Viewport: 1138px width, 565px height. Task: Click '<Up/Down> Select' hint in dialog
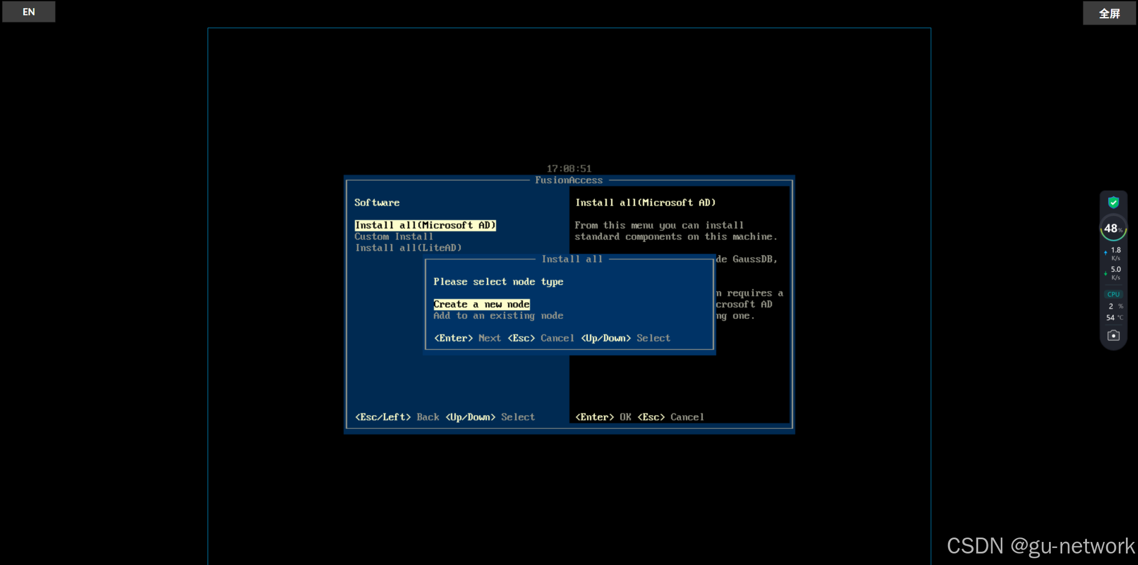tap(626, 338)
